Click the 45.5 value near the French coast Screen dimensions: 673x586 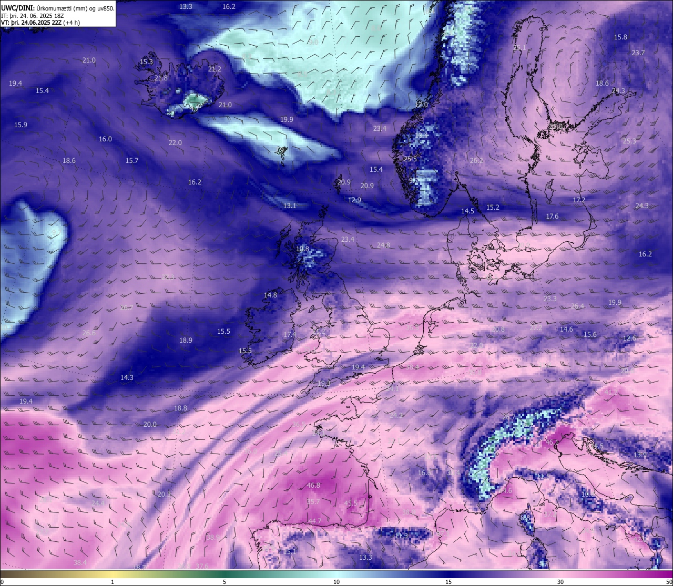351,503
